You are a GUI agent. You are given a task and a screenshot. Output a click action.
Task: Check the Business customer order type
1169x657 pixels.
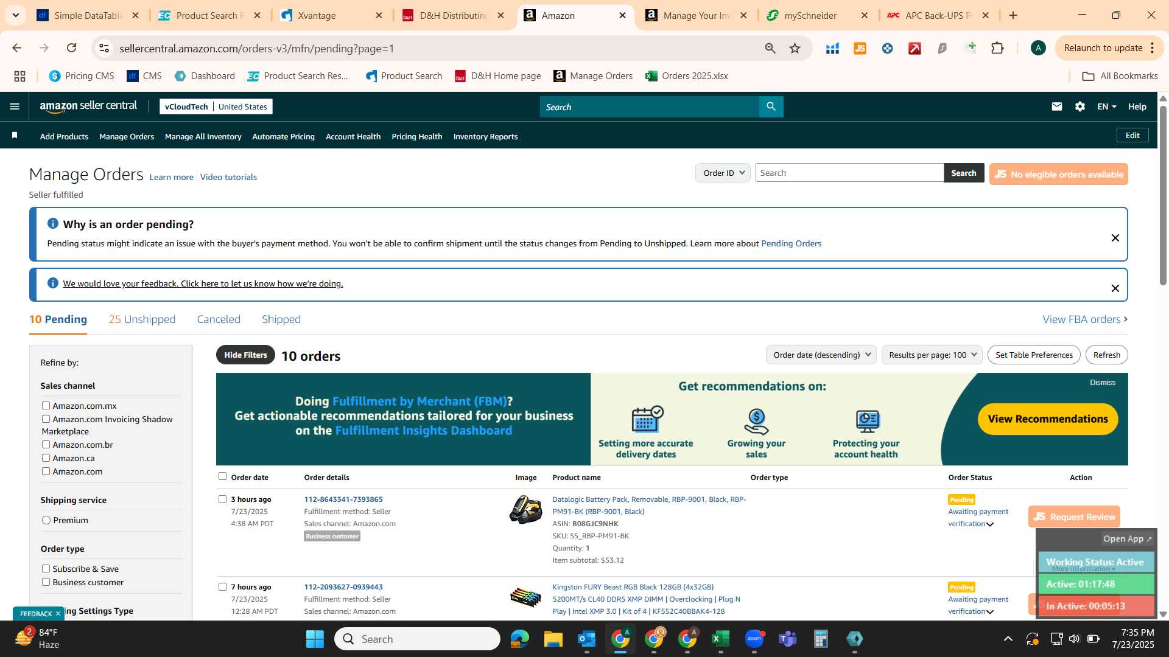46,582
